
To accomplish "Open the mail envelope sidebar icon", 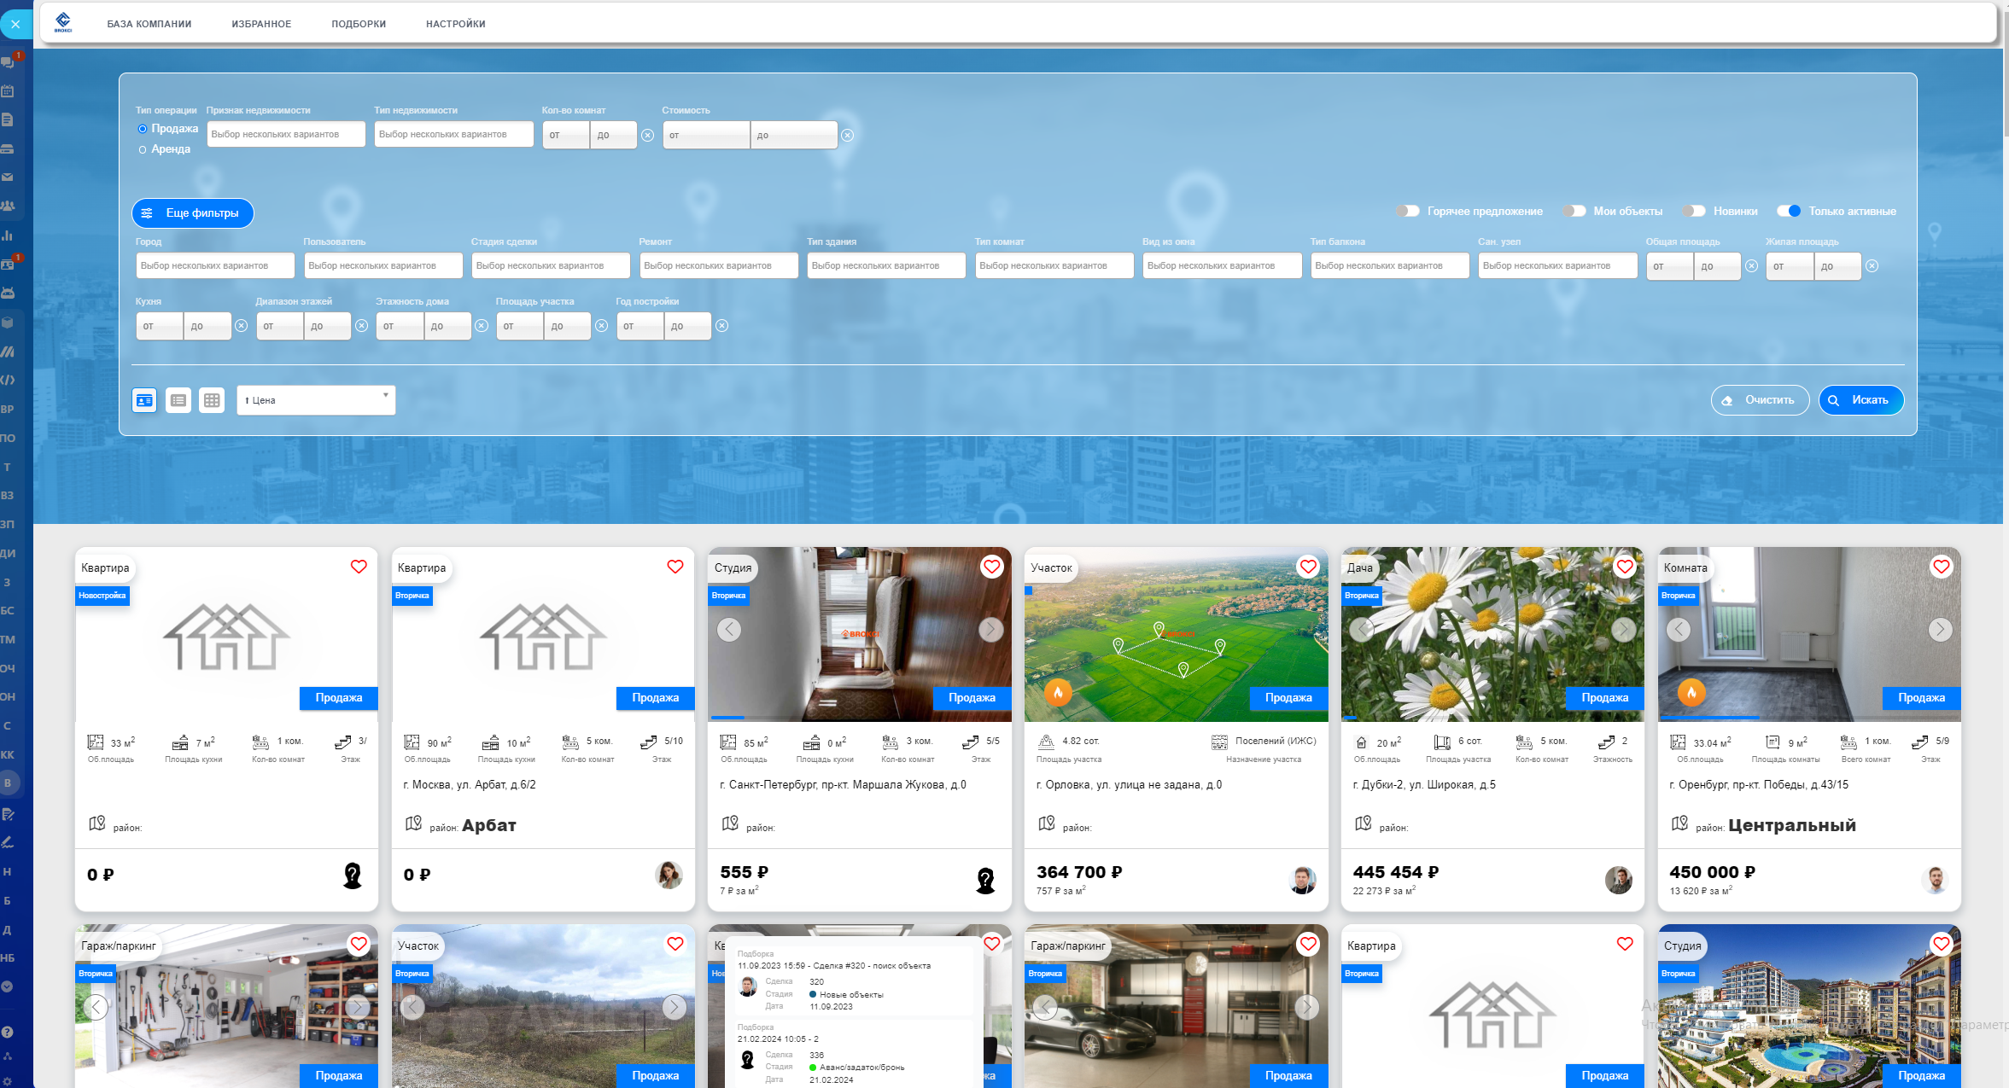I will (8, 177).
